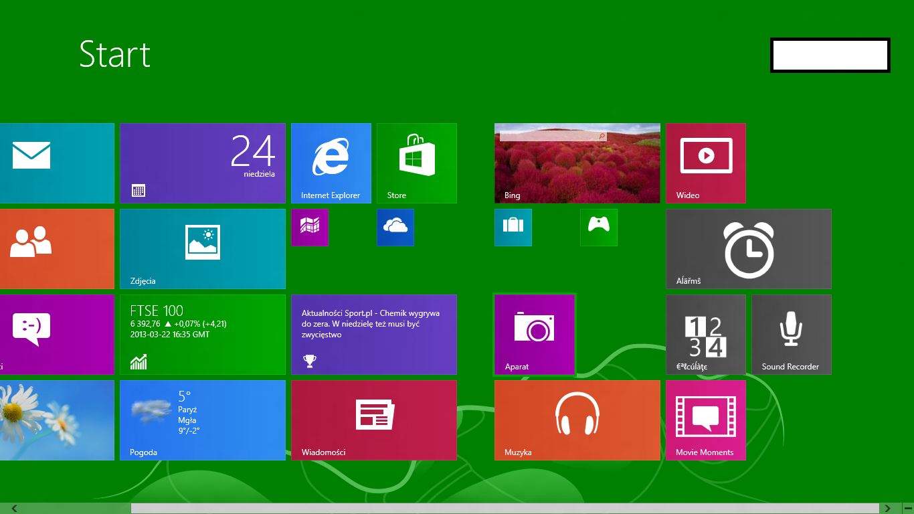This screenshot has height=514, width=914.
Task: Launch the Store app
Action: coord(416,163)
